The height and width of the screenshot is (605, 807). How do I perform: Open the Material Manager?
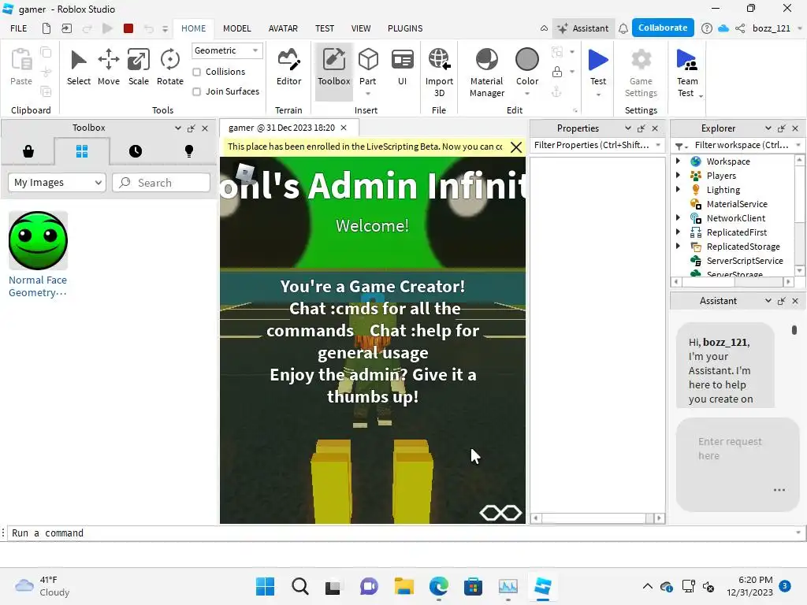[x=487, y=72]
